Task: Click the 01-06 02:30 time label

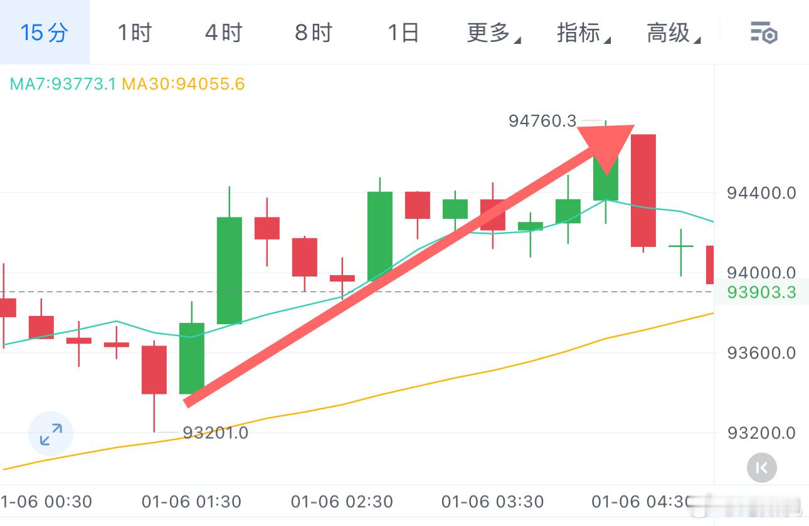Action: click(342, 502)
